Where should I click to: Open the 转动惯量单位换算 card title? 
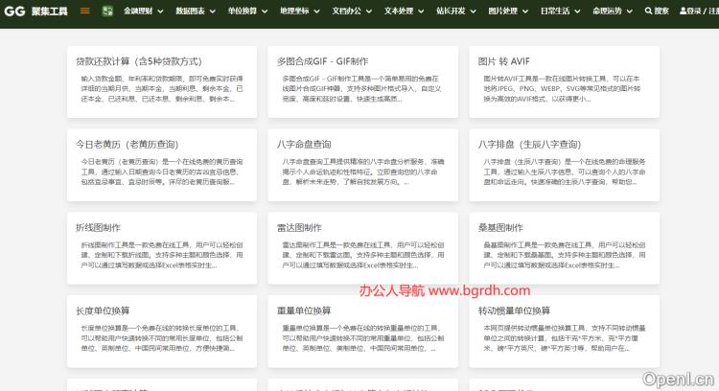click(514, 310)
